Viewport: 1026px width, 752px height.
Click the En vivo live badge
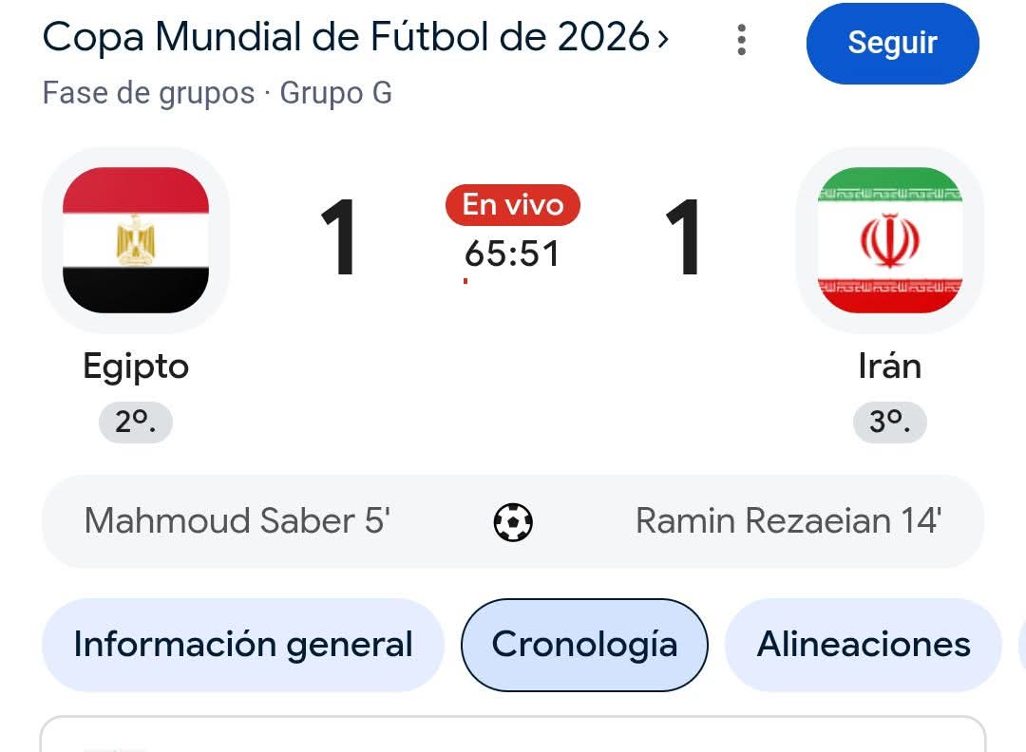click(512, 205)
